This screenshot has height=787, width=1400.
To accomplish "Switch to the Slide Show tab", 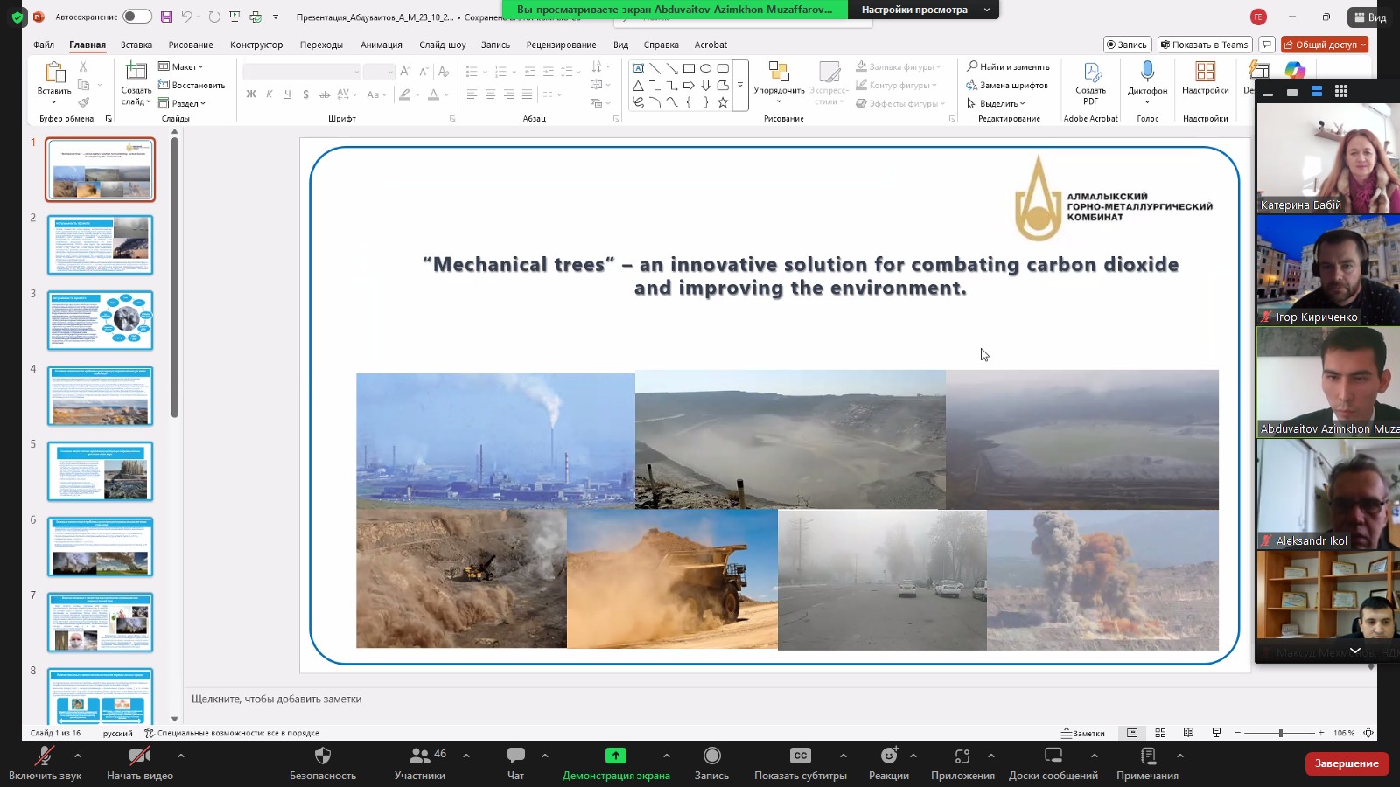I will pos(442,45).
